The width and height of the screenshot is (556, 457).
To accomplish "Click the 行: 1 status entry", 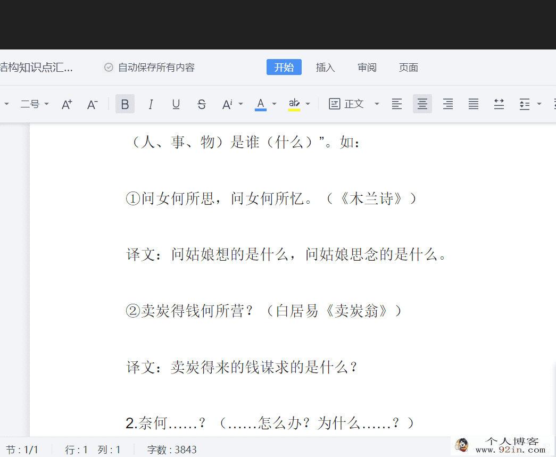I will click(x=76, y=450).
